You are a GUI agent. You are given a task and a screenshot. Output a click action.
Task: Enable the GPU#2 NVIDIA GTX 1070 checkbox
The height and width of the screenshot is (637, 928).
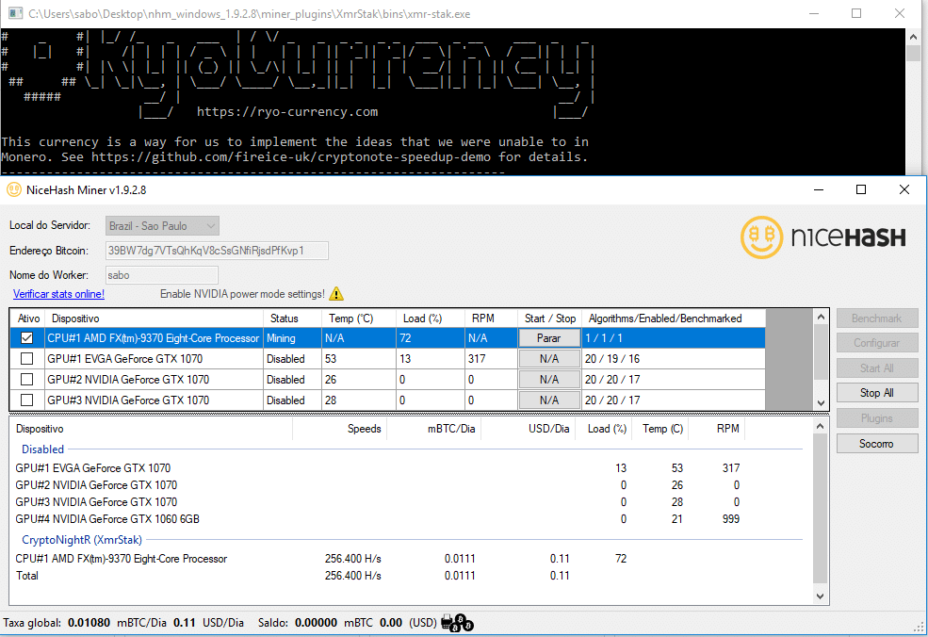[26, 380]
